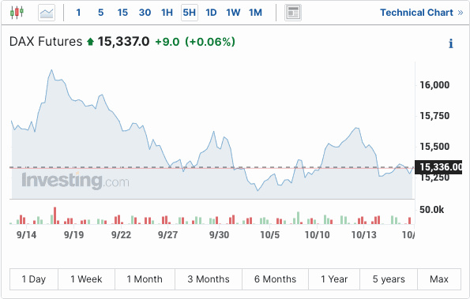Set range to 1 Month
The height and width of the screenshot is (299, 470).
pos(145,279)
